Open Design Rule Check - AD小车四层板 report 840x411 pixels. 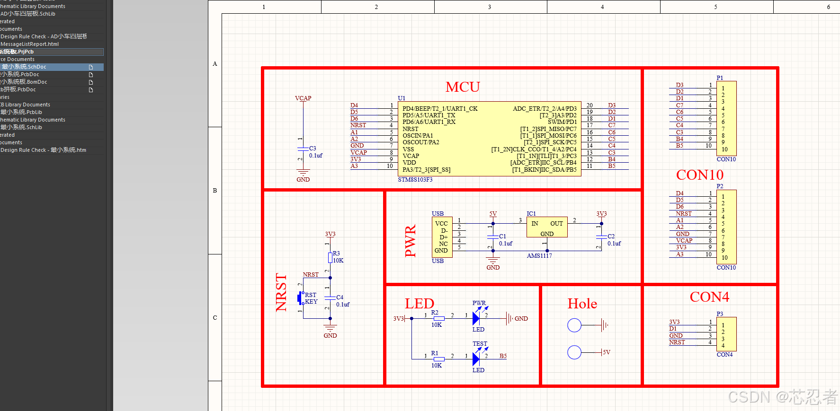(x=44, y=37)
